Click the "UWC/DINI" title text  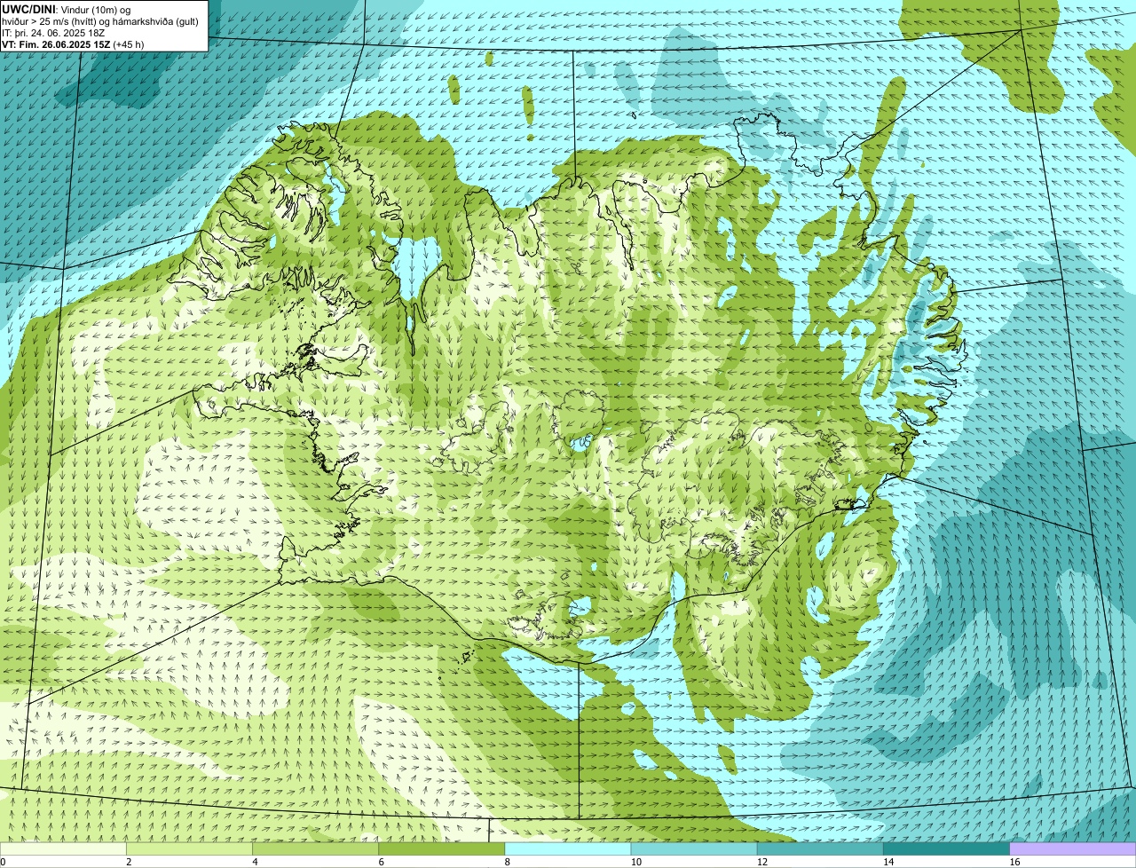29,9
